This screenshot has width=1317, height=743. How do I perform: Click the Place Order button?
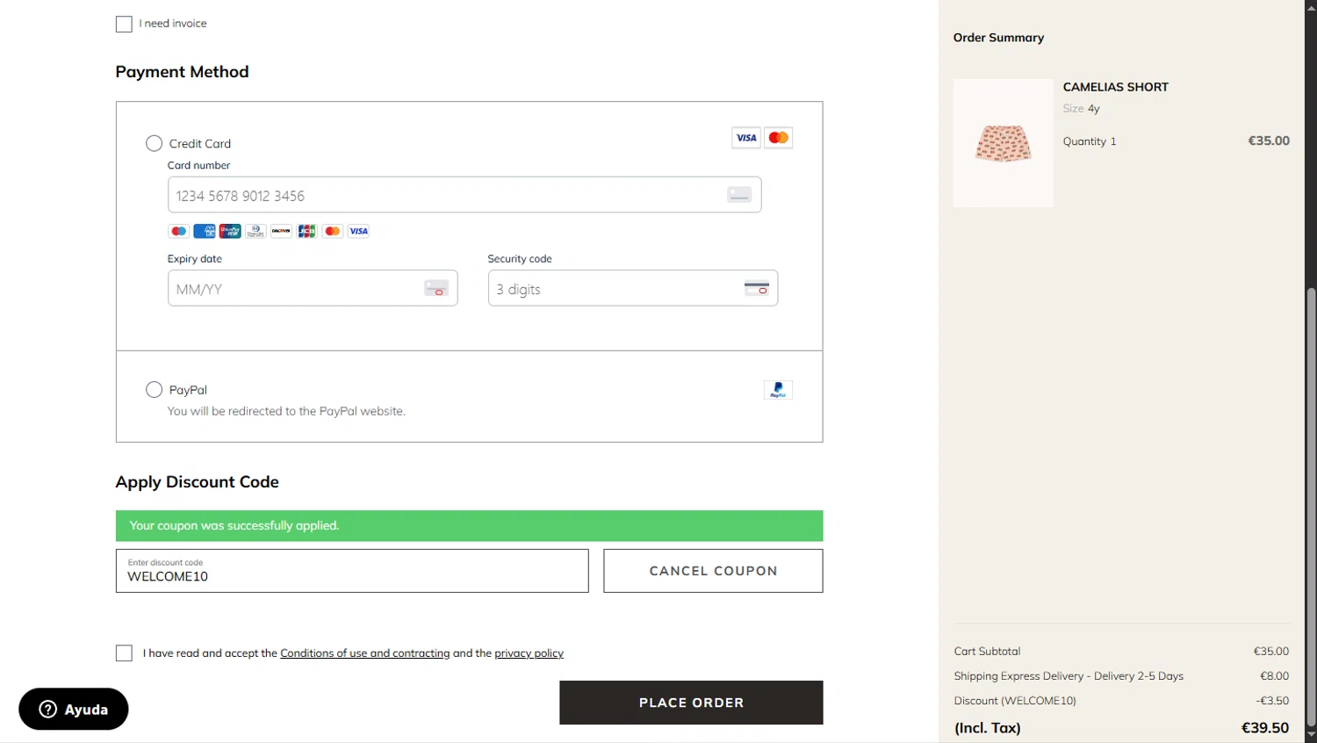click(691, 703)
